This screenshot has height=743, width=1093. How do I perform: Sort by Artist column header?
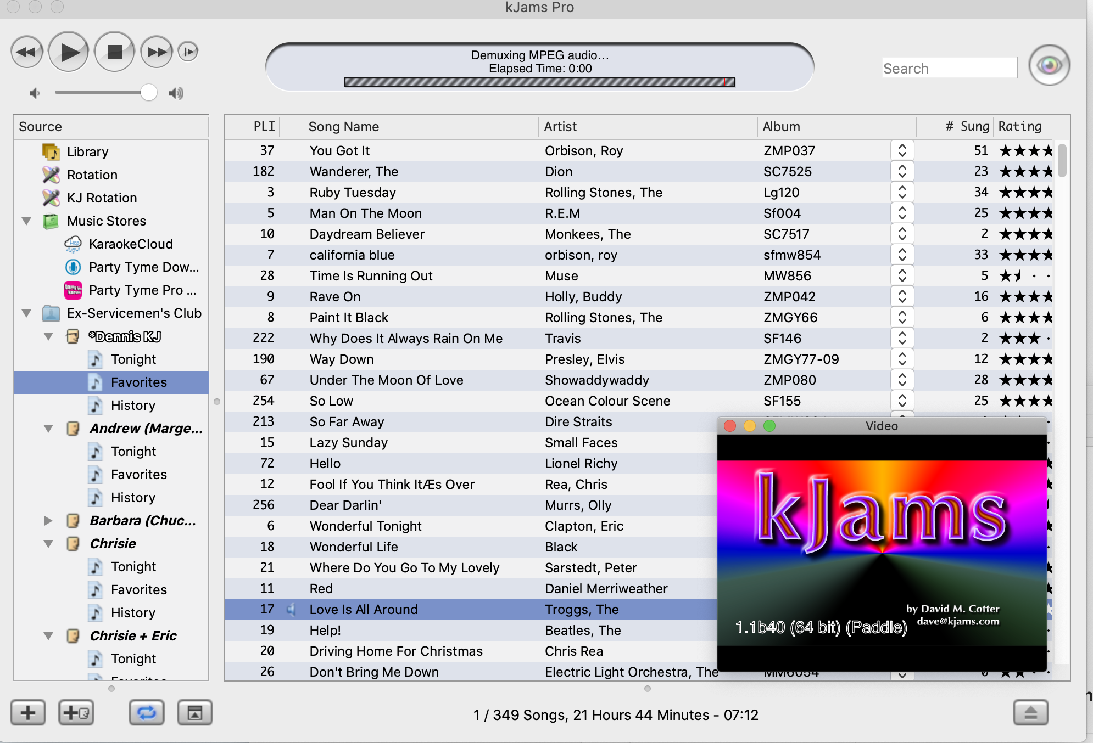560,127
